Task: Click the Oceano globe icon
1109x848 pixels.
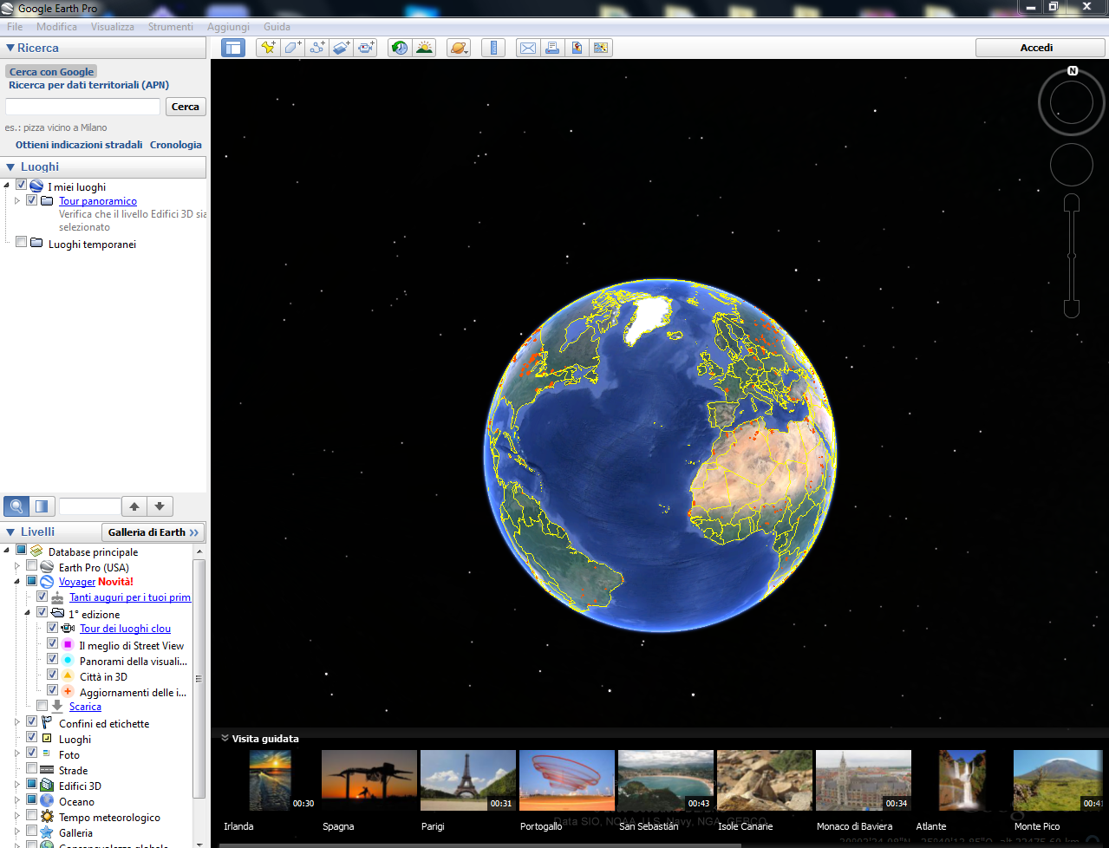Action: [x=47, y=801]
